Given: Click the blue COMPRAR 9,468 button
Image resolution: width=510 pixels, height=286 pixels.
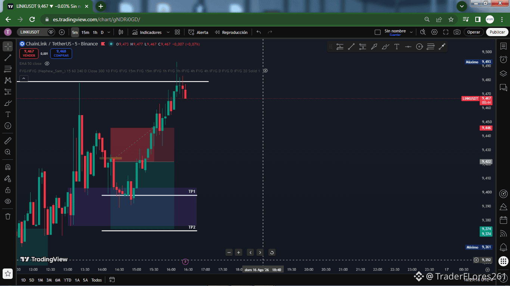Looking at the screenshot, I should [x=61, y=54].
